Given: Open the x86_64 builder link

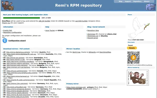Looking at the screenshot, I should [x=44, y=21].
